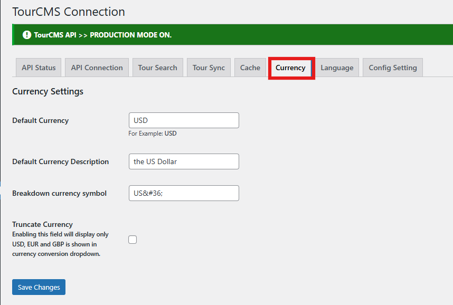The width and height of the screenshot is (453, 305).
Task: Switch to the Language tab
Action: click(337, 68)
